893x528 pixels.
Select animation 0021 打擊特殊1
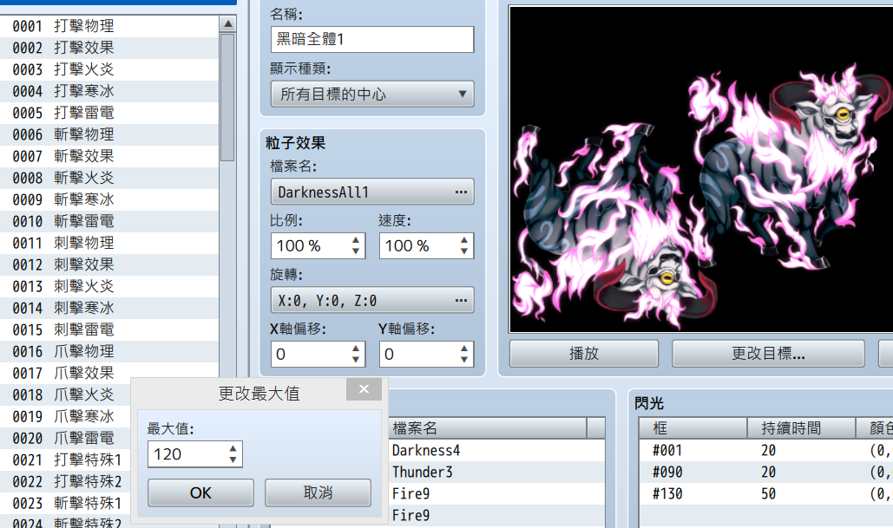tap(65, 460)
